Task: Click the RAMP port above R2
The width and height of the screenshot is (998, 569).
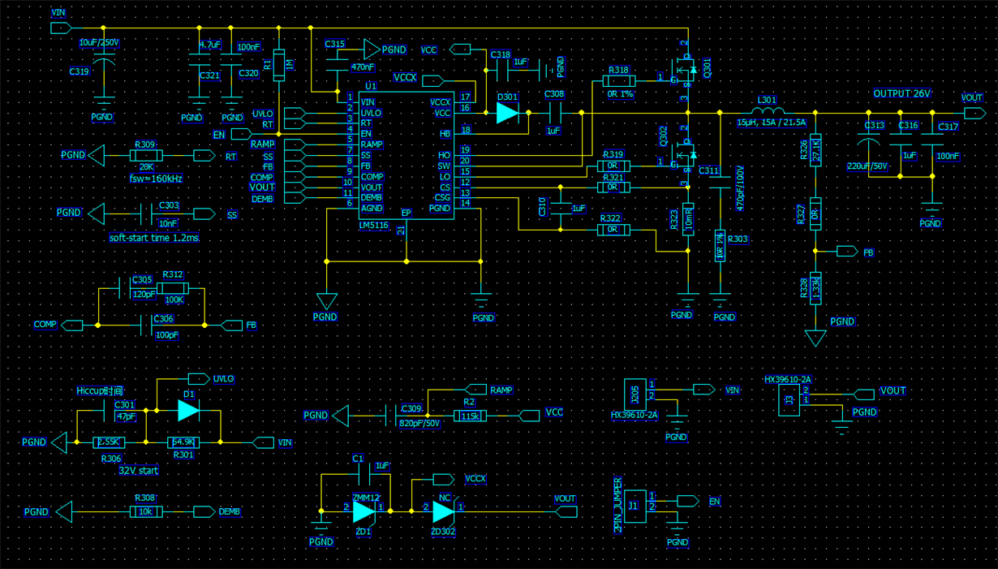Action: coord(476,390)
